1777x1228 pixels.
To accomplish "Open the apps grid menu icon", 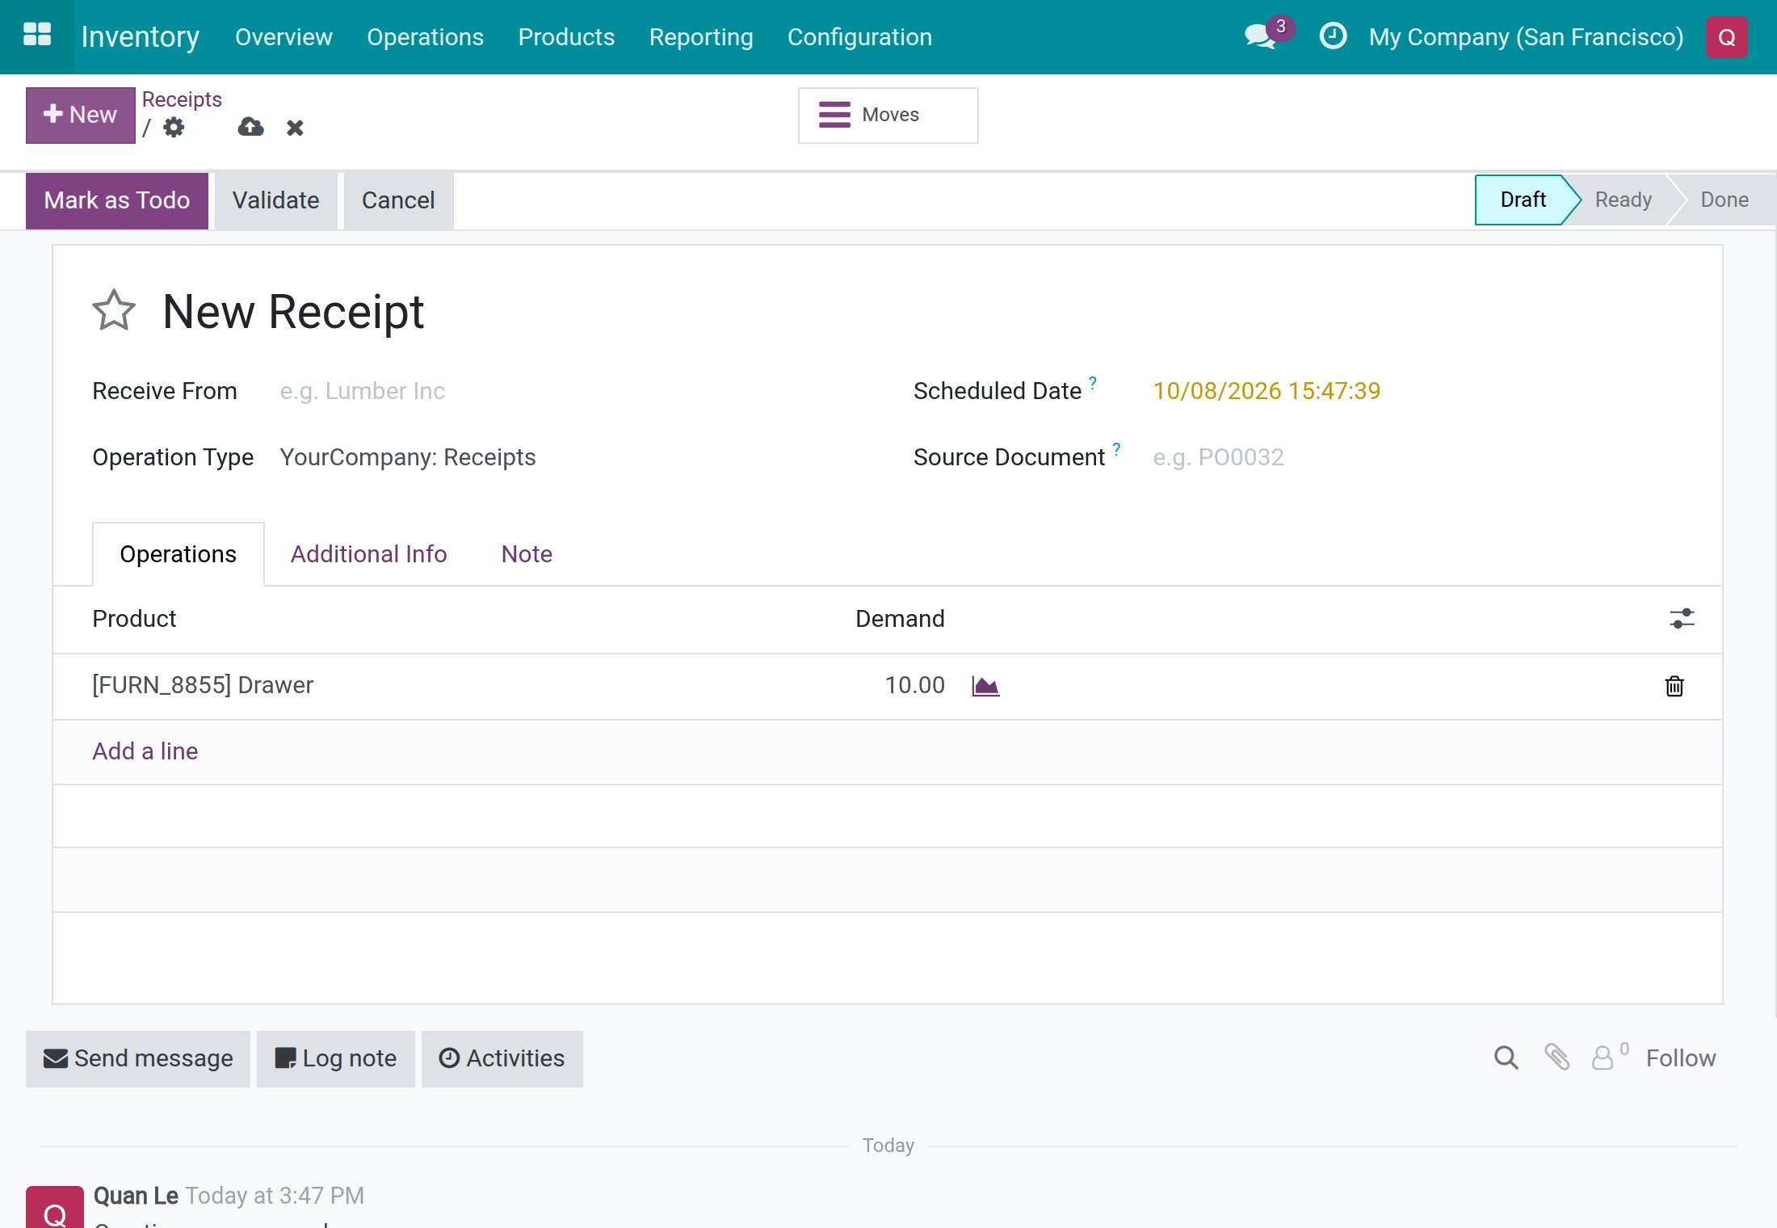I will pyautogui.click(x=37, y=36).
